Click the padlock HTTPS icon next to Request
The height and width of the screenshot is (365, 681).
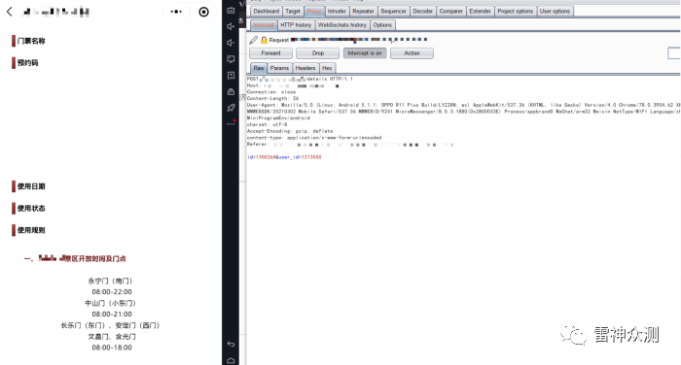pyautogui.click(x=264, y=40)
